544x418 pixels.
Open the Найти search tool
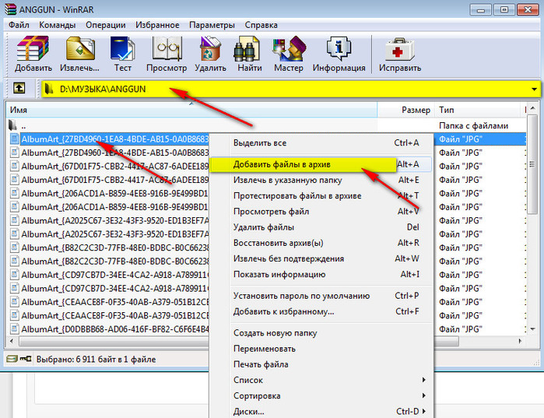(249, 54)
